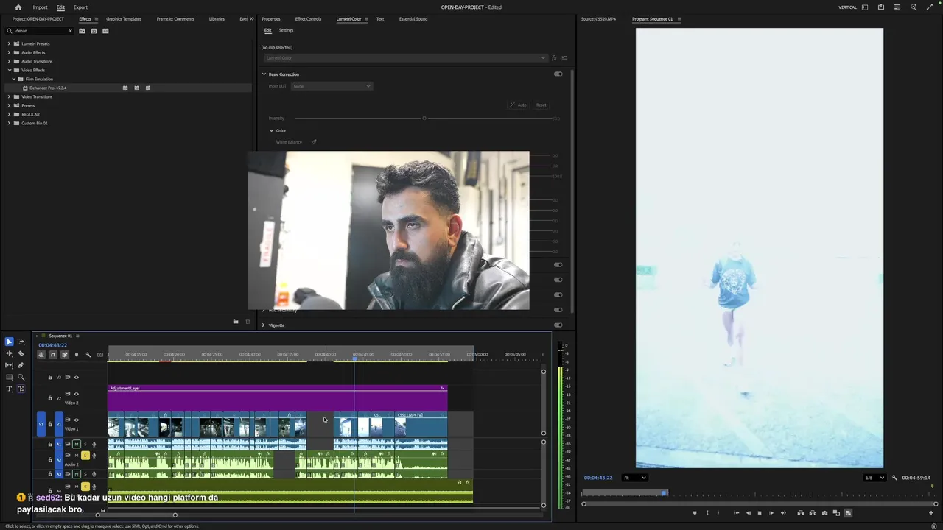
Task: Open the Export workspace tab
Action: point(80,7)
